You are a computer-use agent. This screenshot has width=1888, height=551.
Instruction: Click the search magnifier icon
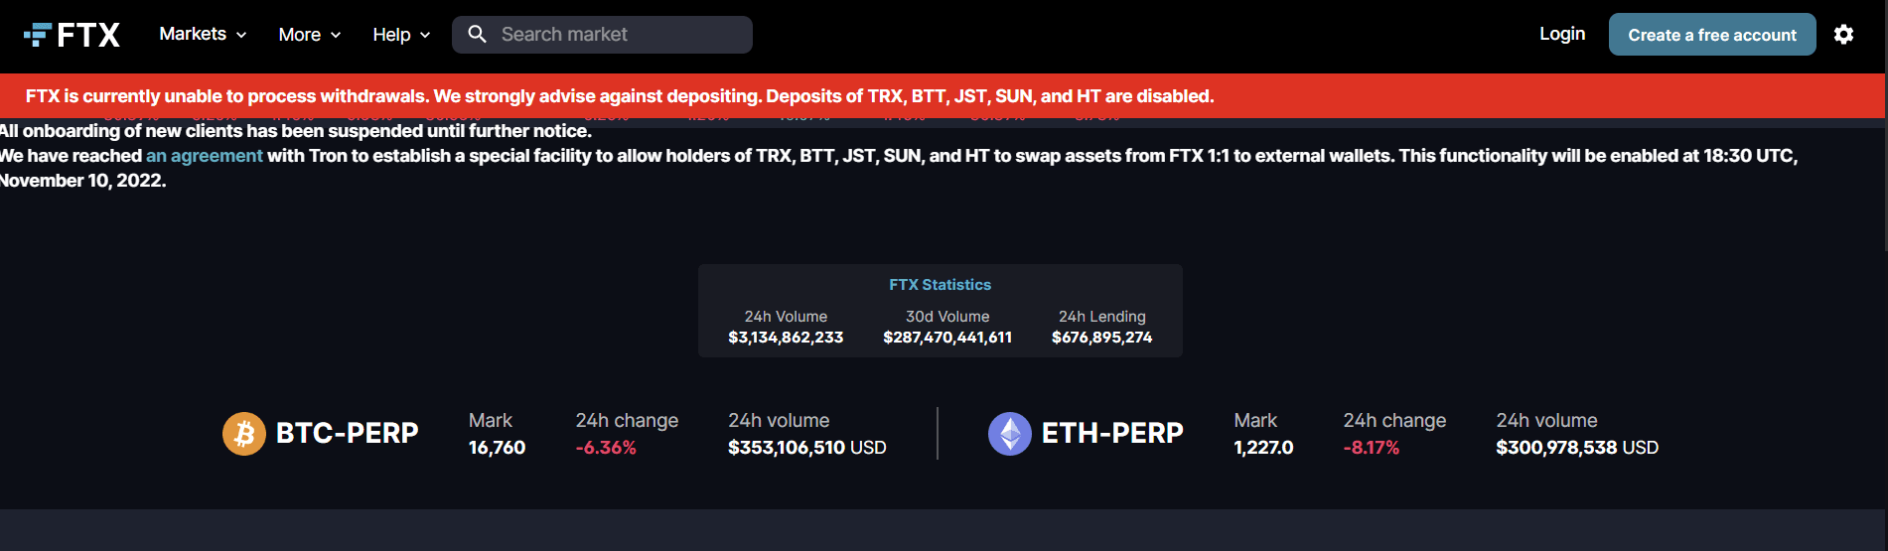tap(477, 35)
